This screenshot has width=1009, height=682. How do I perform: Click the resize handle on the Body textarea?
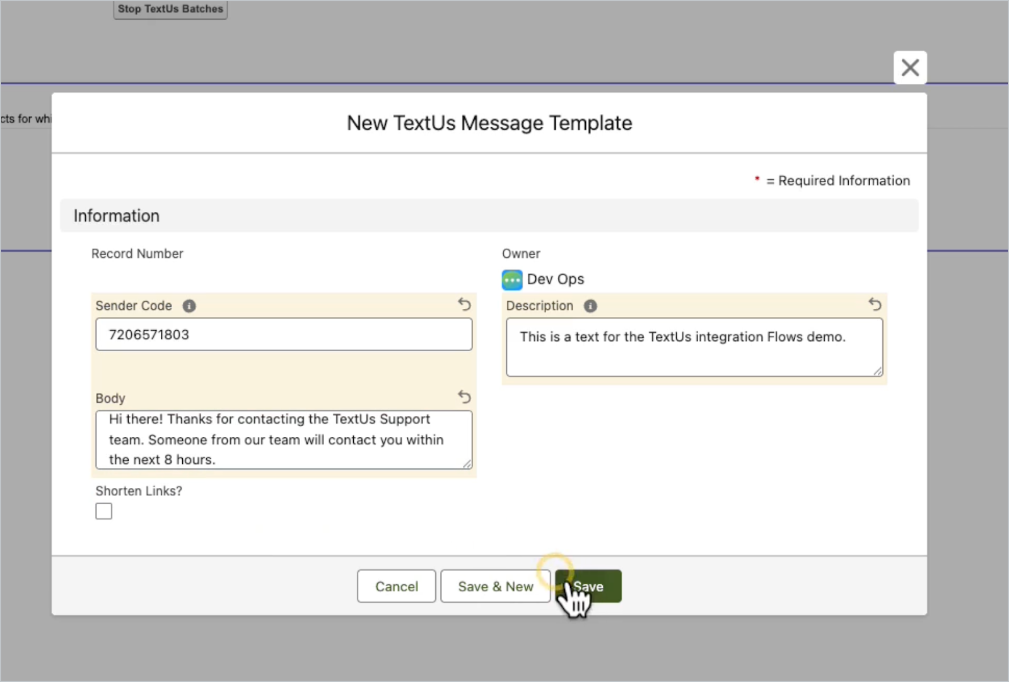tap(468, 465)
